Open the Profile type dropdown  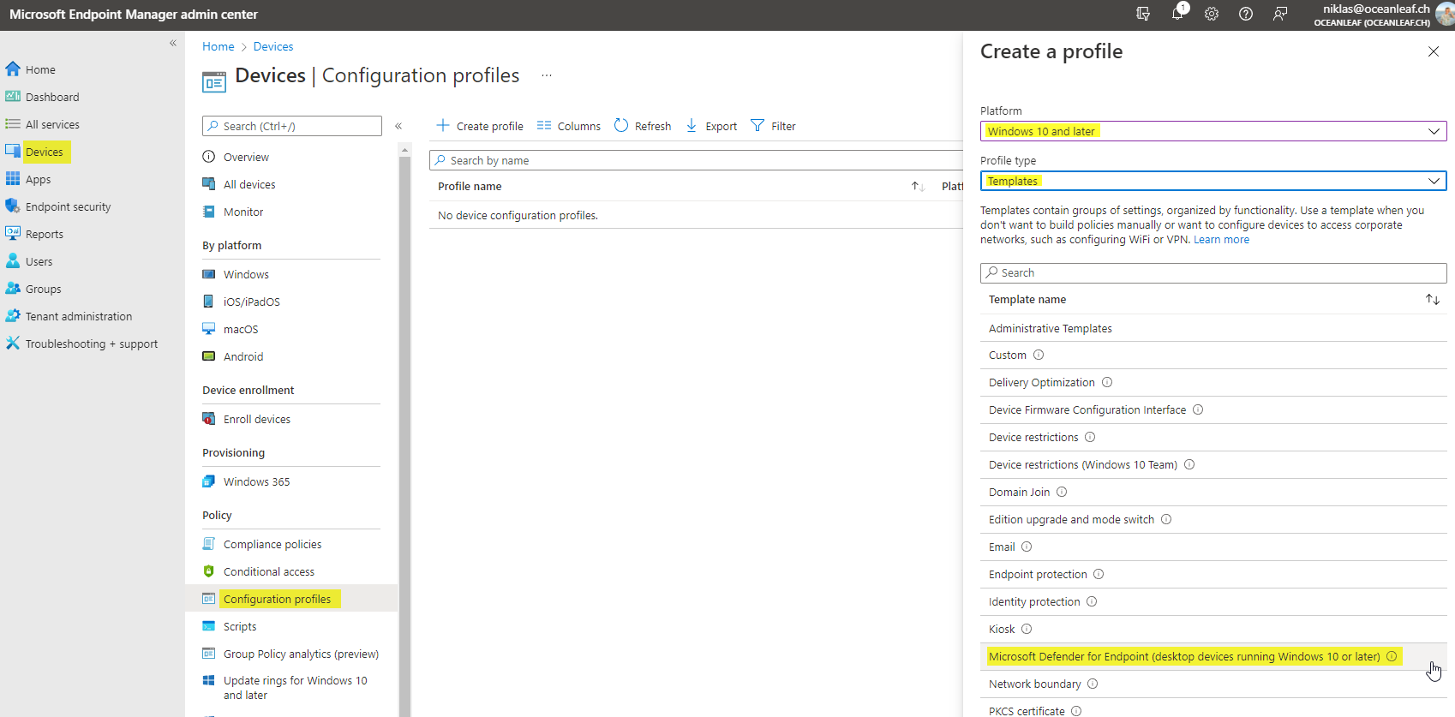(1213, 181)
